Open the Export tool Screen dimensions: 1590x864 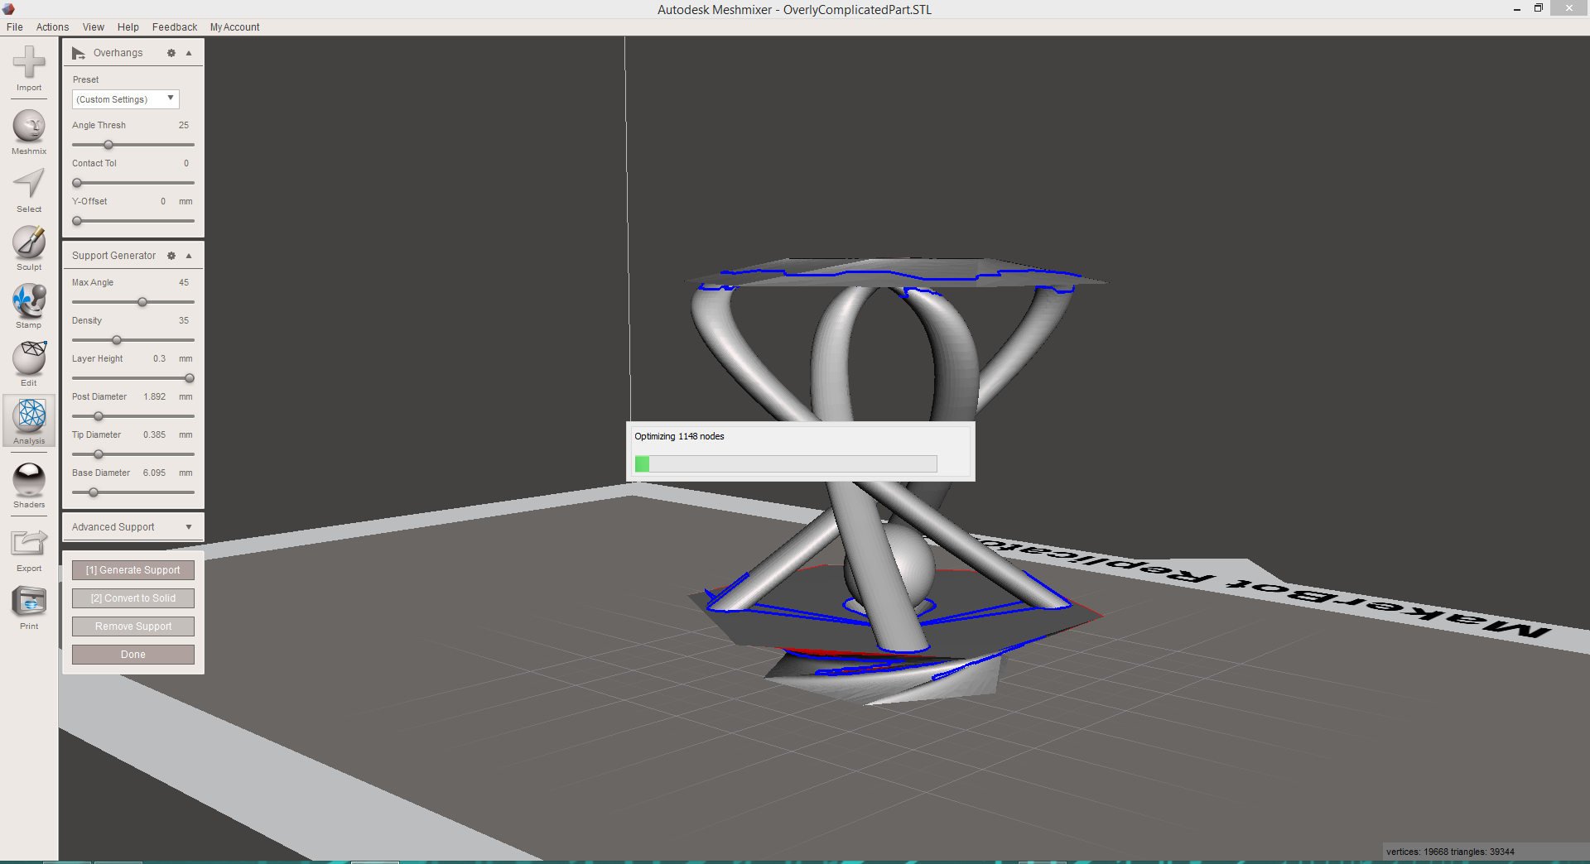(29, 550)
